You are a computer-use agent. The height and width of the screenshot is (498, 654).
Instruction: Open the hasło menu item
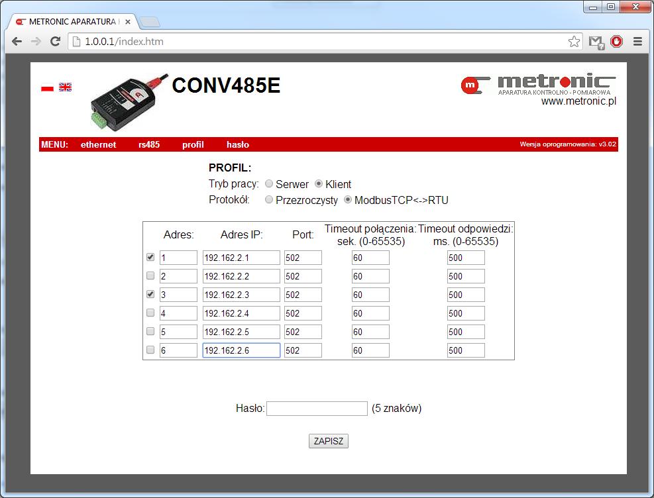(x=238, y=144)
